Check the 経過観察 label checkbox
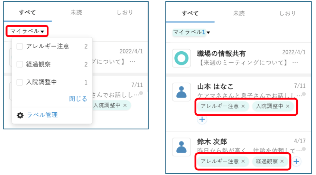The height and width of the screenshot is (175, 316). pyautogui.click(x=20, y=64)
